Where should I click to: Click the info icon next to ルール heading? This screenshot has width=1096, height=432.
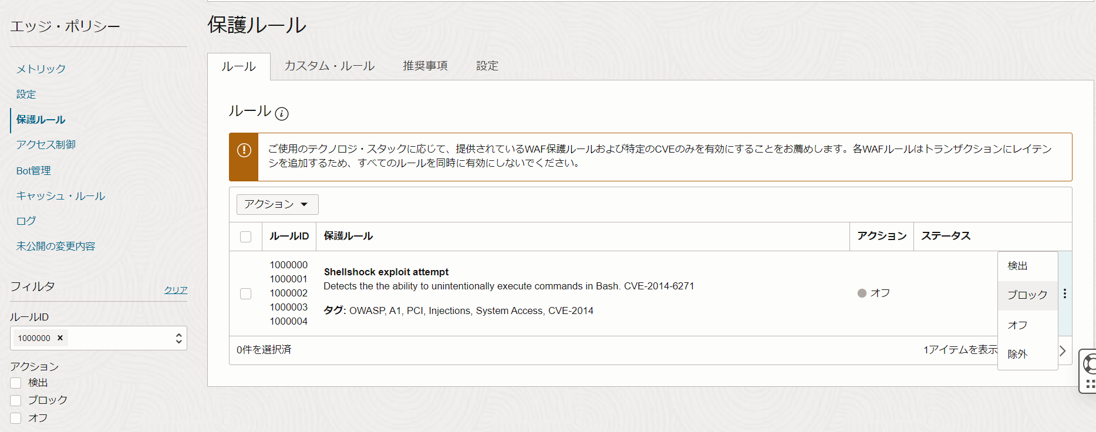pyautogui.click(x=282, y=114)
